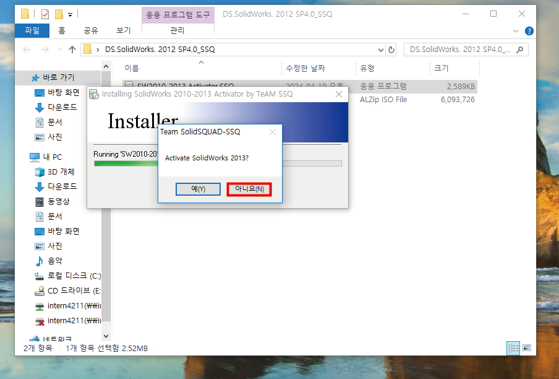Click the No (아니요) button in the dialog
Viewport: 559px width, 379px height.
tap(249, 189)
